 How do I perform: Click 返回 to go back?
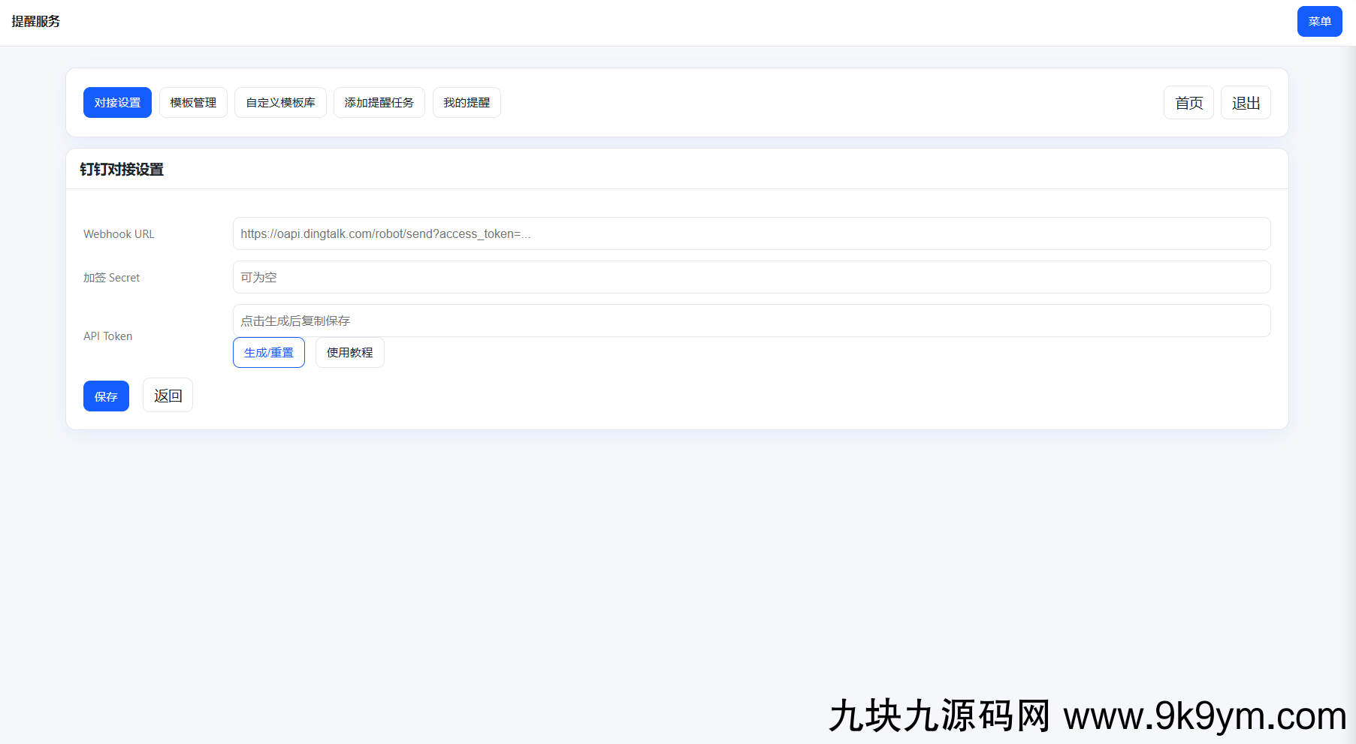pyautogui.click(x=168, y=395)
